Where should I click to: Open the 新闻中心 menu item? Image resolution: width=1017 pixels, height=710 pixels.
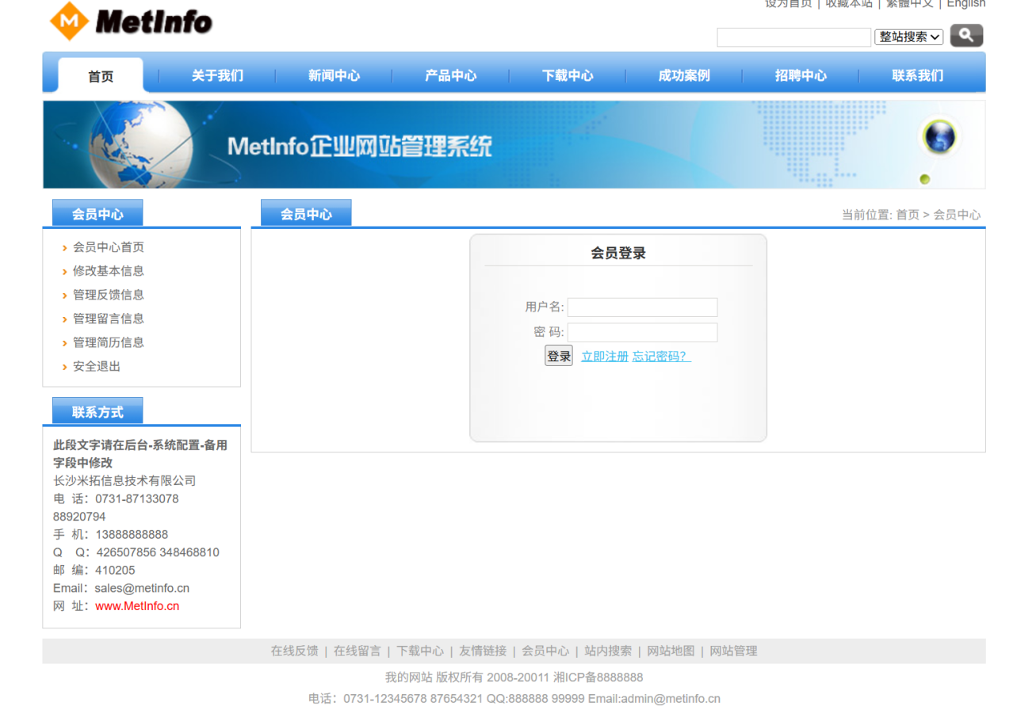[x=334, y=75]
